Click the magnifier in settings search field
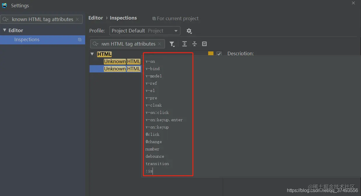This screenshot has width=361, height=196. 6,19
